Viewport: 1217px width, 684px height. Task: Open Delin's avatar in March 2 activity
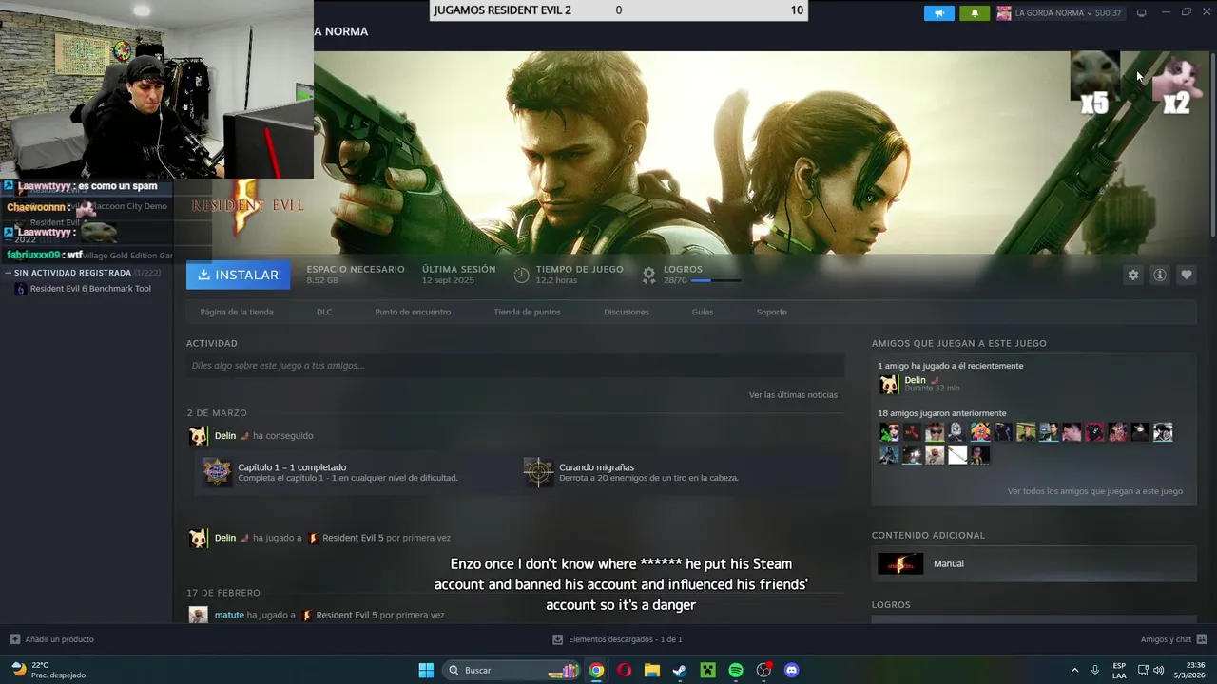tap(198, 436)
